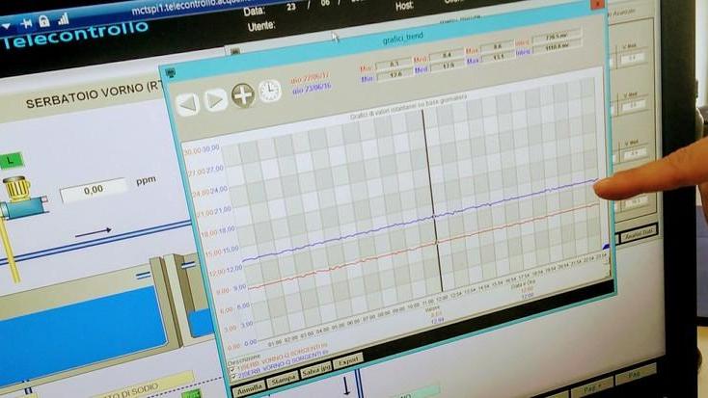Click the blue Integ value field
Screen dimensions: 708x398
point(557,46)
